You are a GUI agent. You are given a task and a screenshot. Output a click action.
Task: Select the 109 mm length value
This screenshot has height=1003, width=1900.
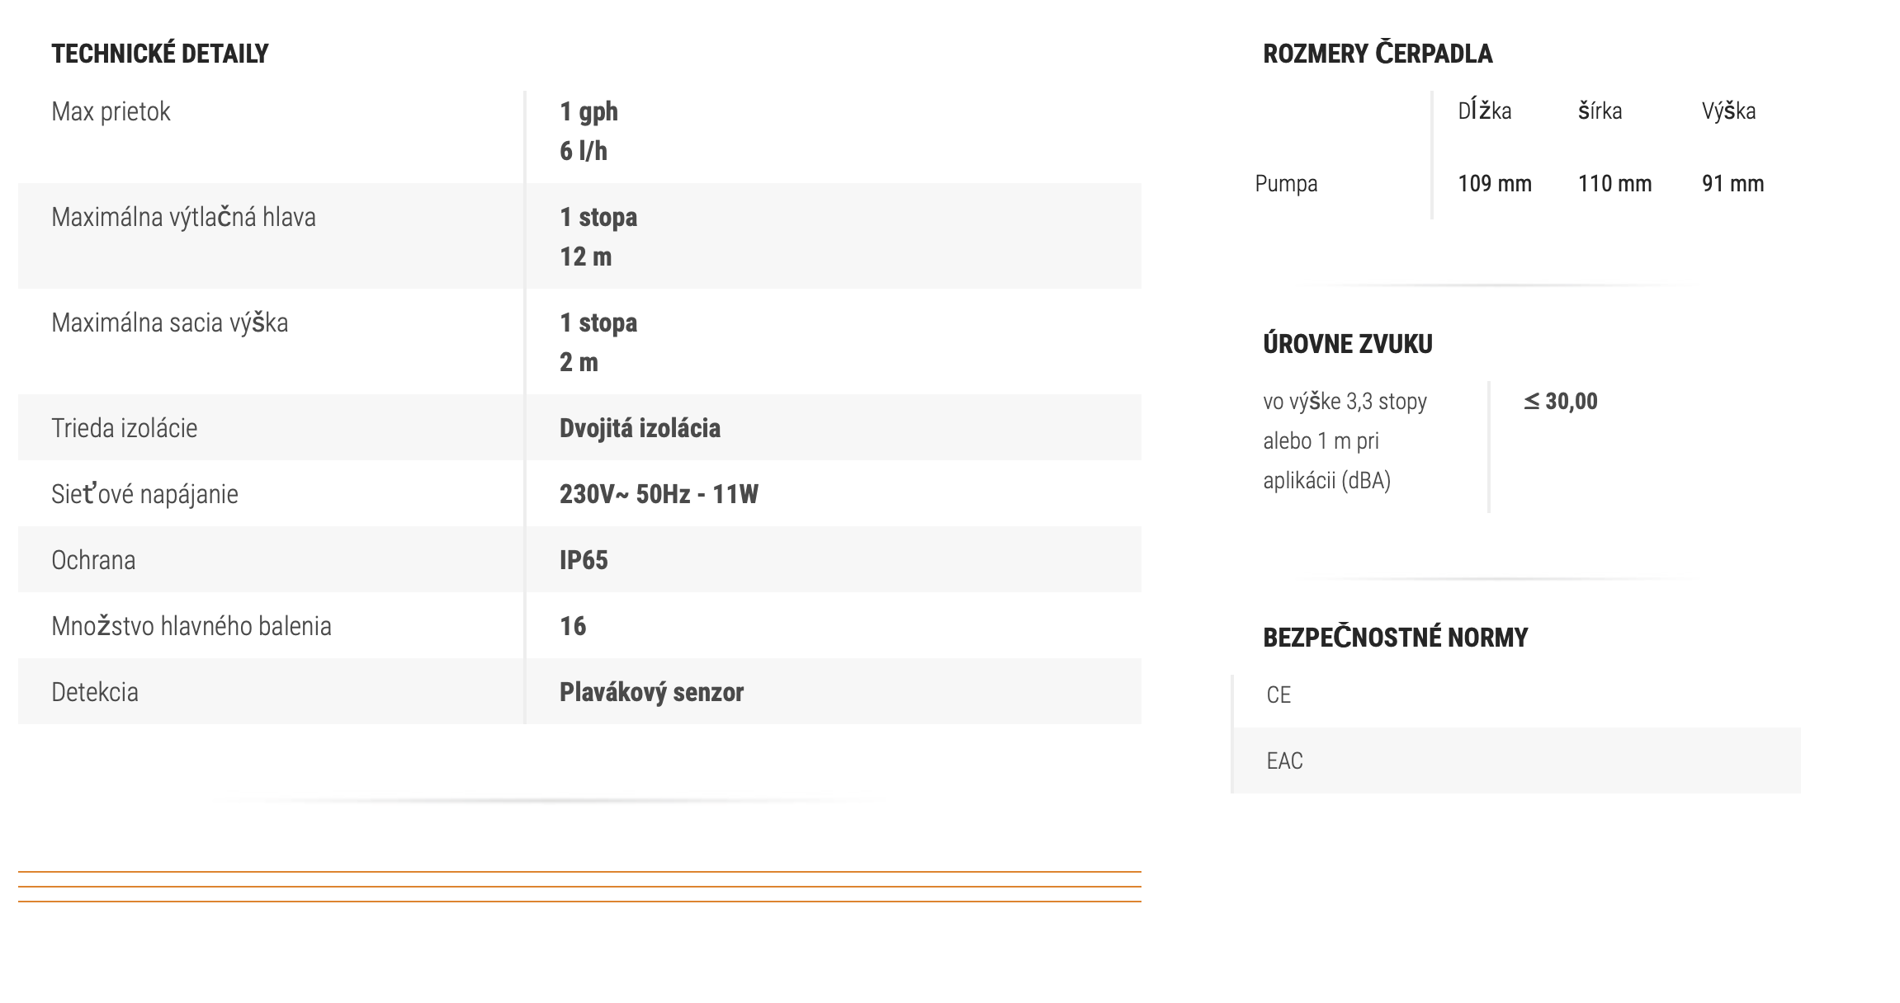1494,183
